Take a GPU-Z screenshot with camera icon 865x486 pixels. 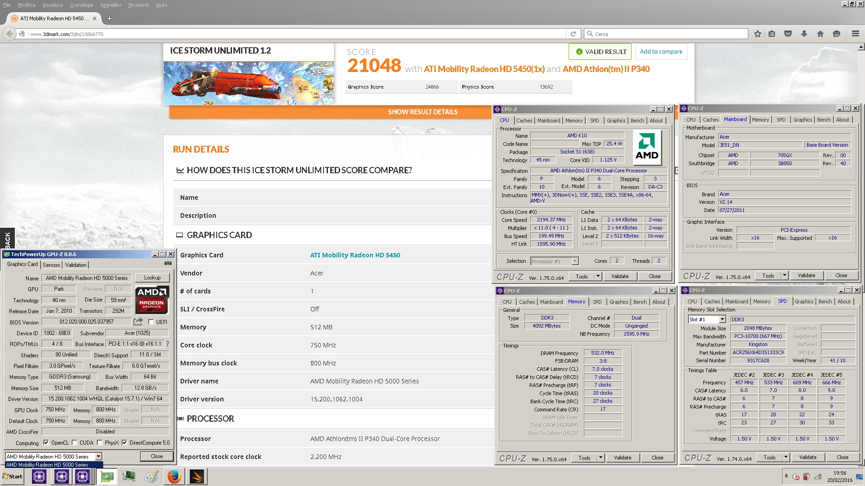[168, 263]
